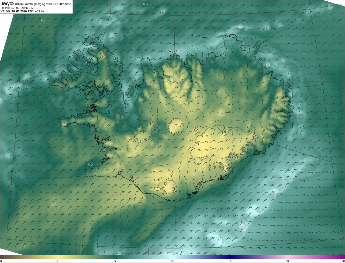Select the 8.6 value label
The image size is (345, 263).
pos(240,27)
